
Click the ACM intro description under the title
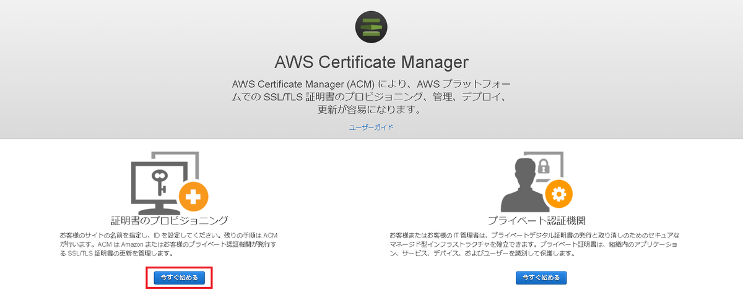(371, 97)
